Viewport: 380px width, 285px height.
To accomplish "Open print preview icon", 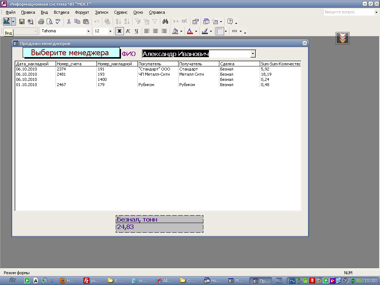I will 49,22.
